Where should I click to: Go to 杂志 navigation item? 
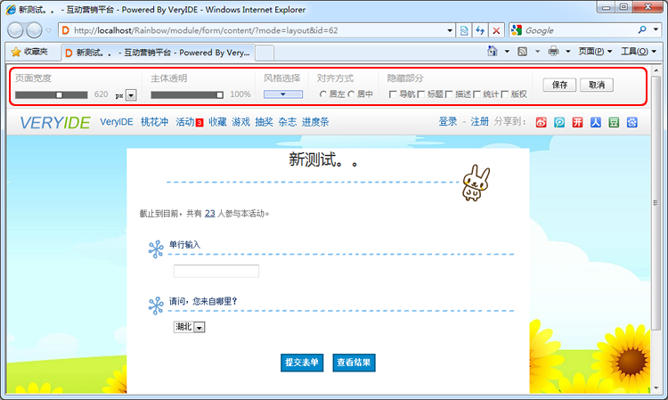point(288,122)
